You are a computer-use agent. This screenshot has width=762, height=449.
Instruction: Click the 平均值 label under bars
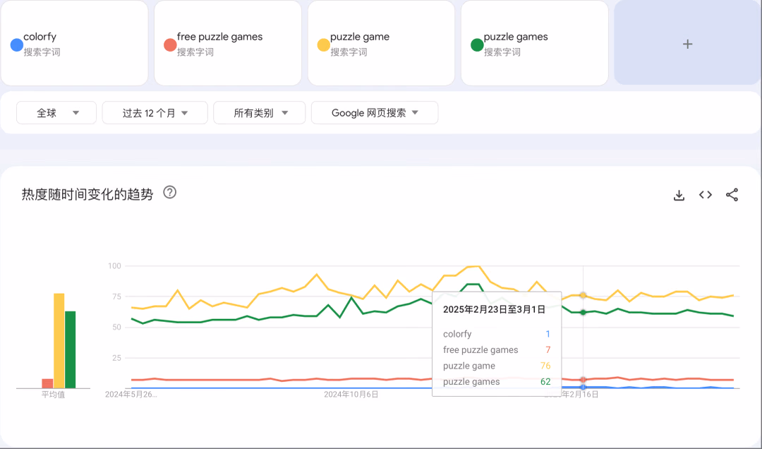point(53,395)
